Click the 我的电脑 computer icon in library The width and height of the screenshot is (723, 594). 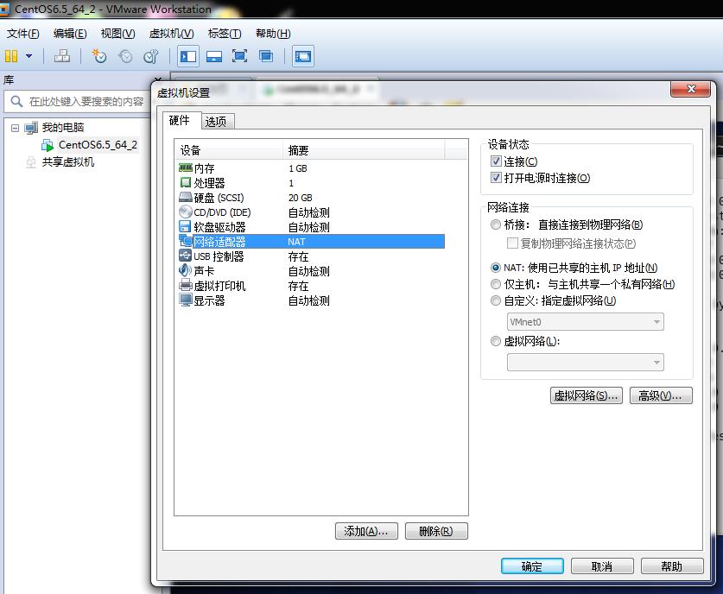pos(31,128)
